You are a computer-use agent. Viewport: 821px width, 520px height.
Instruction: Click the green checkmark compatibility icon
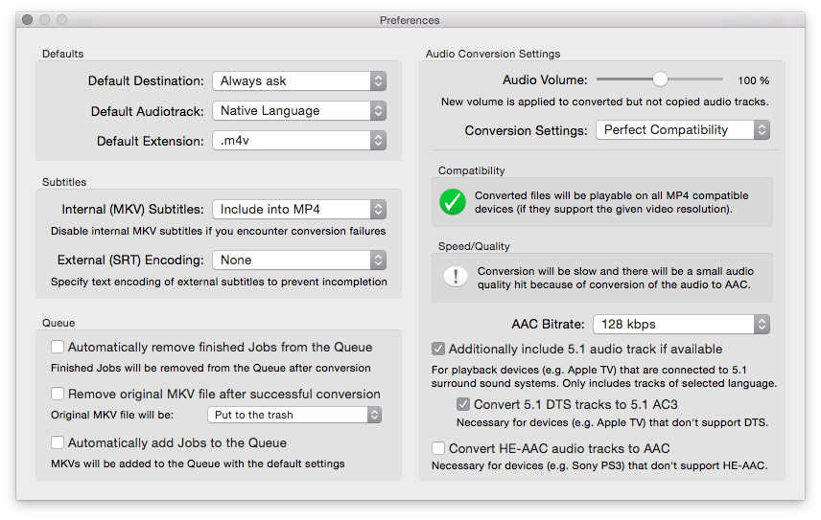(453, 202)
